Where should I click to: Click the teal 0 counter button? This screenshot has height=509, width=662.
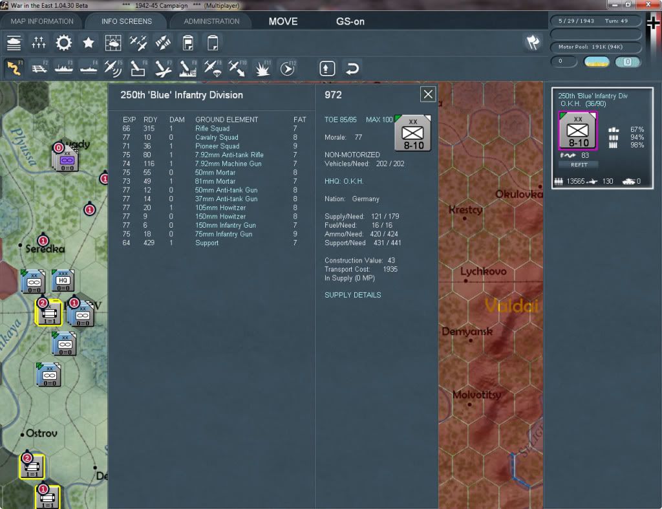[x=628, y=62]
